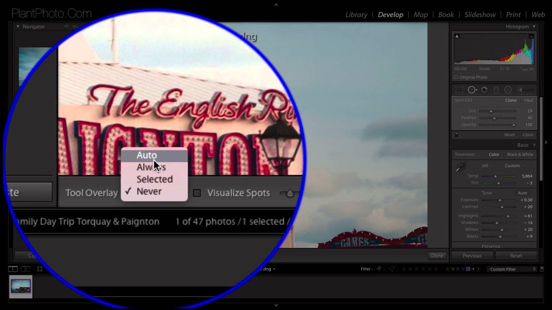
Task: Pick the White Balance eyedropper
Action: (461, 167)
